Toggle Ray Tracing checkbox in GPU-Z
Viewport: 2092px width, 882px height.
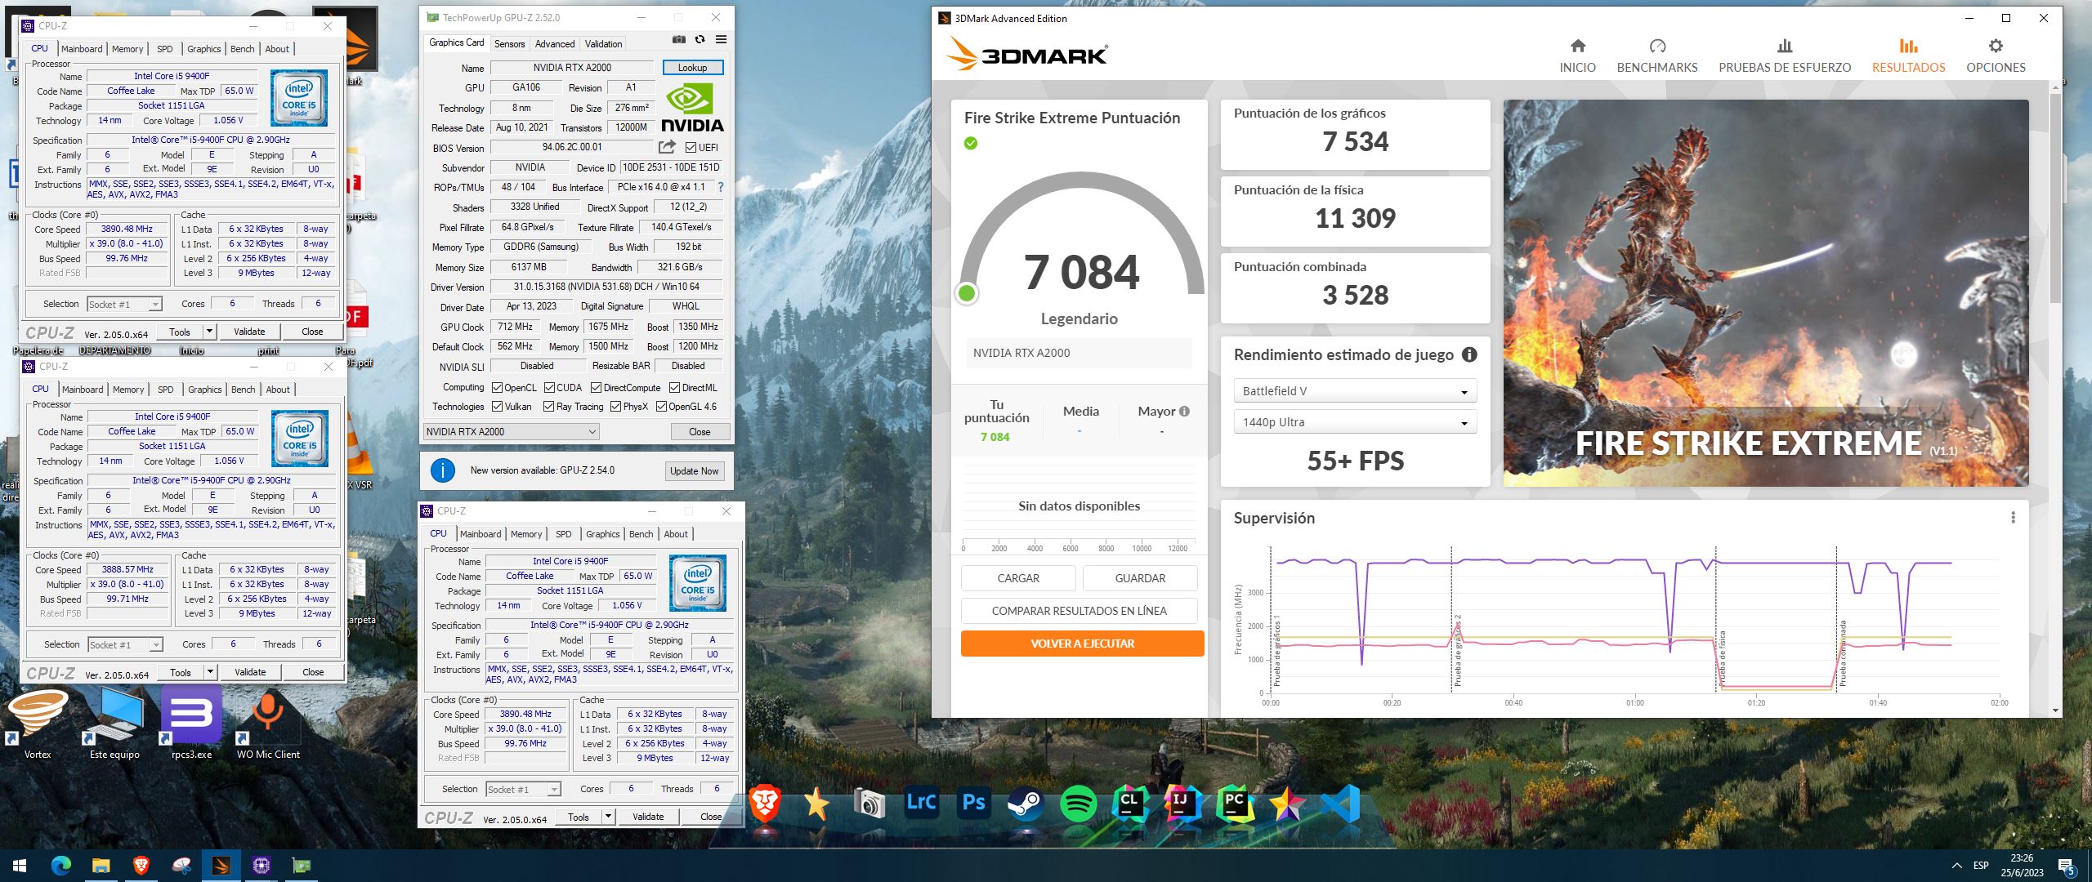548,407
